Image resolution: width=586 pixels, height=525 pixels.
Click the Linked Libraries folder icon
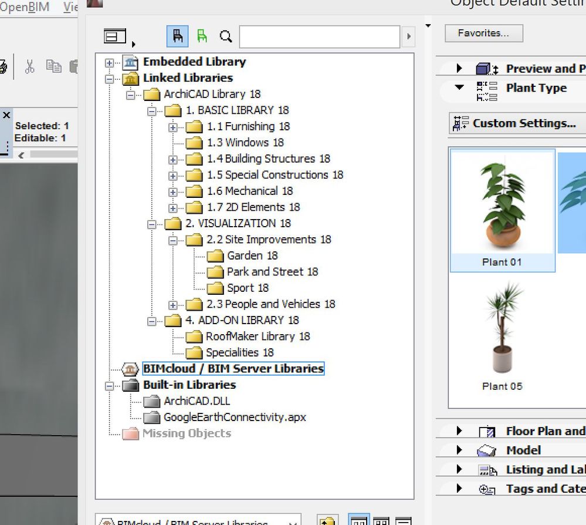coord(130,79)
